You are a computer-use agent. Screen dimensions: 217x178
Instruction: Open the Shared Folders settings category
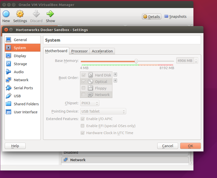tap(23, 104)
